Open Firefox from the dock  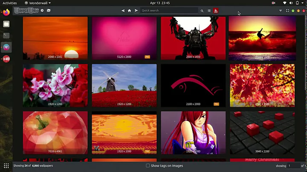(x=6, y=12)
